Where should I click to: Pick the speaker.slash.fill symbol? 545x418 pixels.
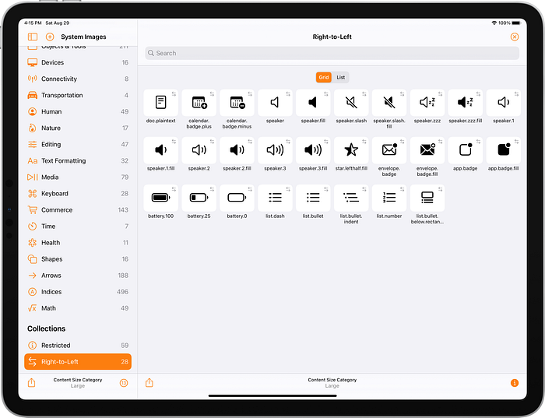389,103
